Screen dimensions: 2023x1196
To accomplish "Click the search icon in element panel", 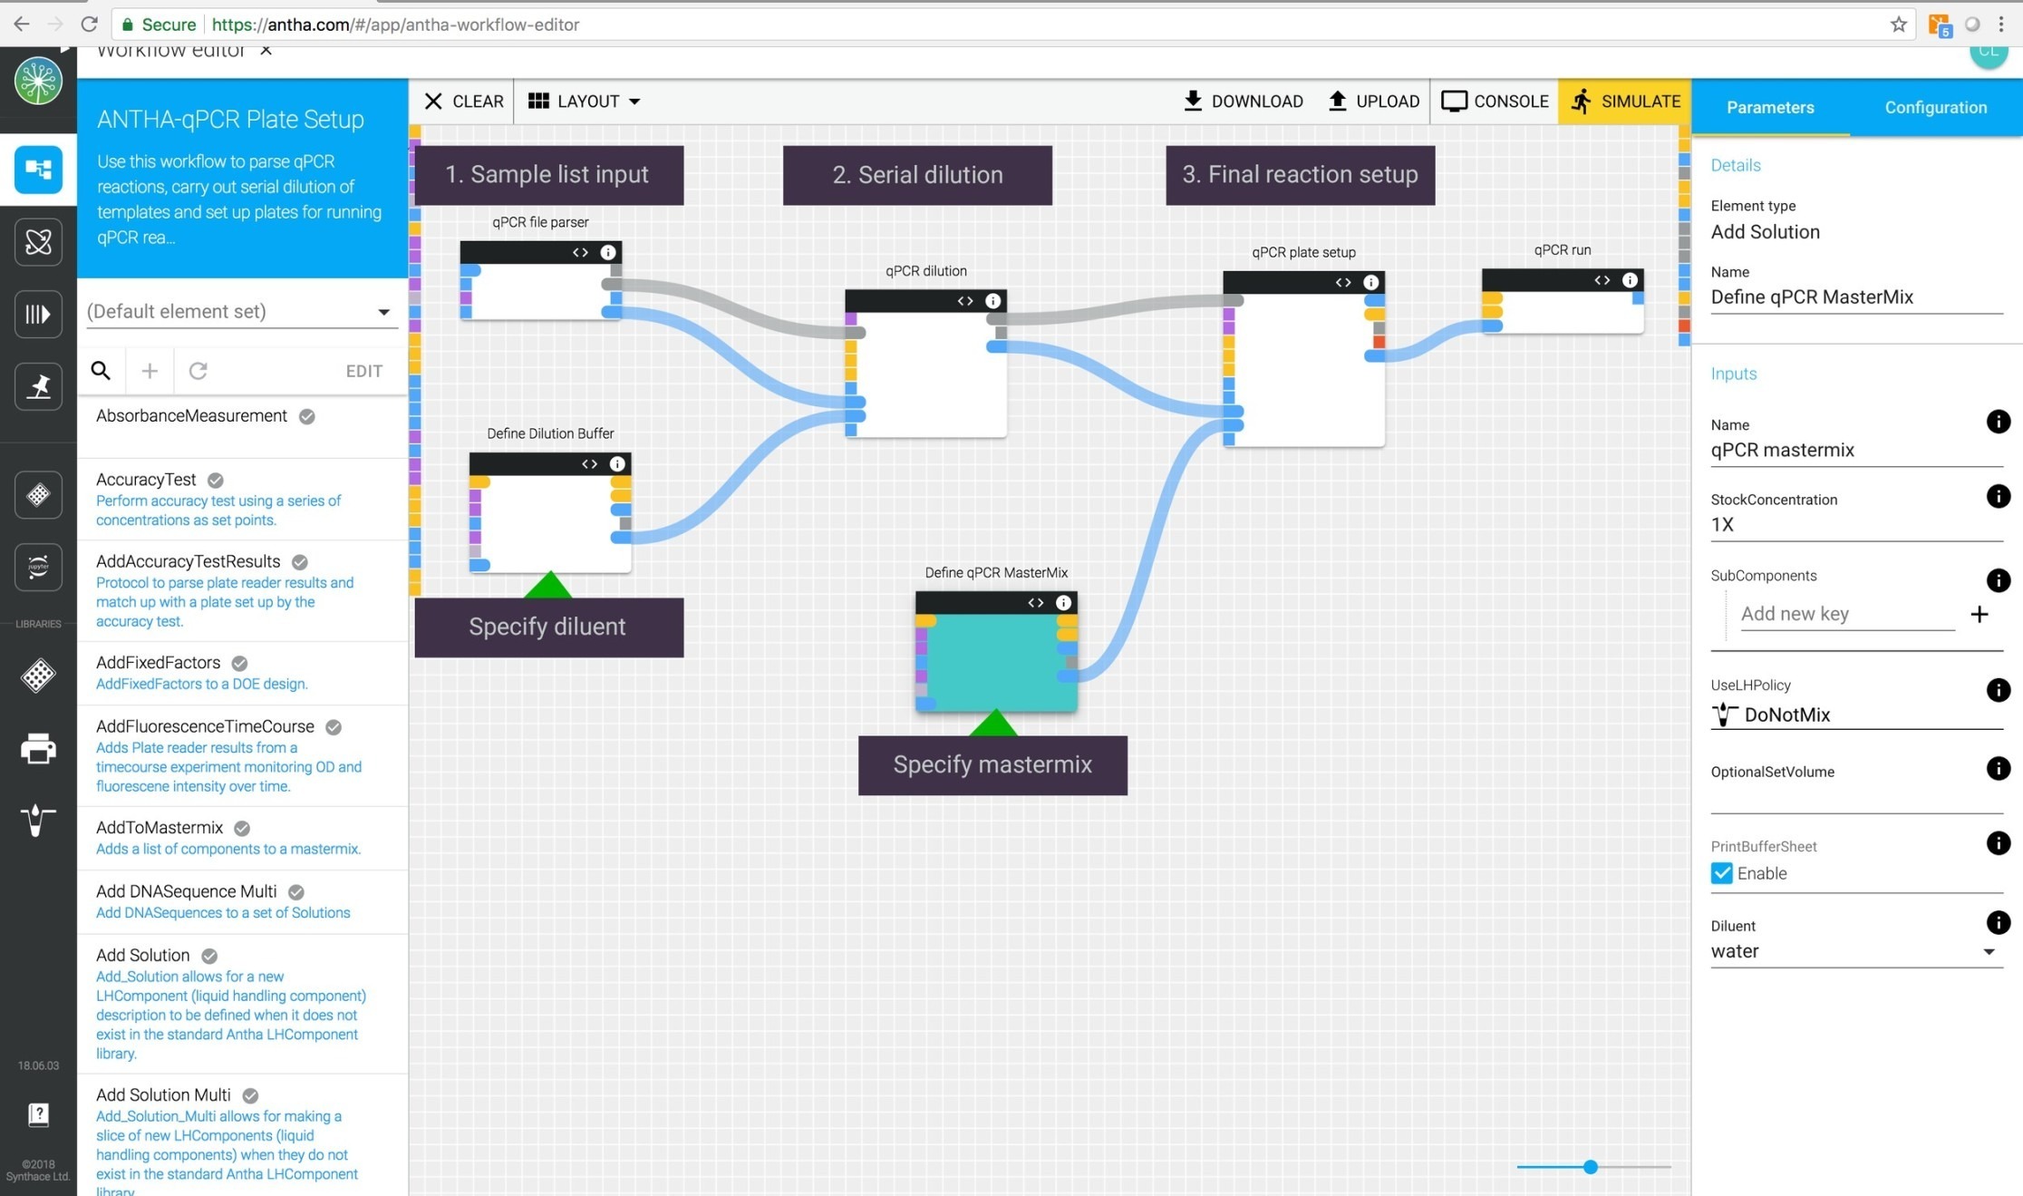I will point(101,370).
